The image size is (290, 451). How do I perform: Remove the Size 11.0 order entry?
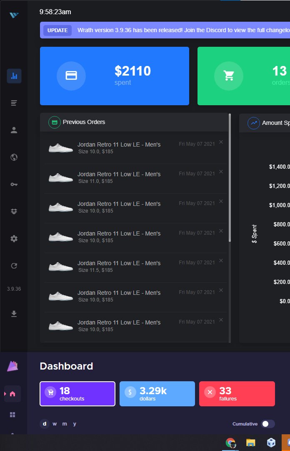(221, 172)
